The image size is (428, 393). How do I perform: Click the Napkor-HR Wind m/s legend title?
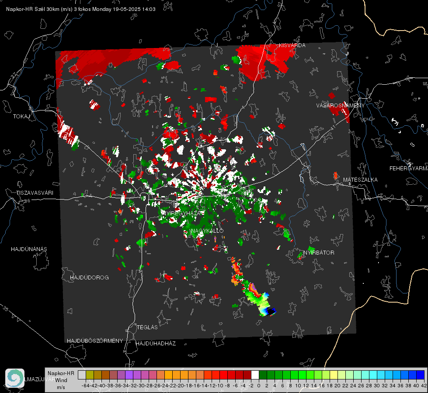(x=61, y=380)
